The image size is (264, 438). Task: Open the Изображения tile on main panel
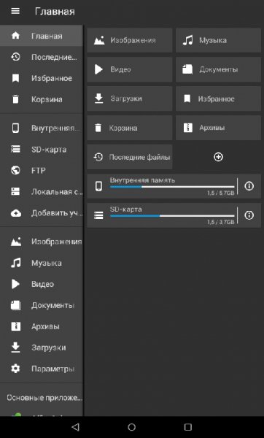click(130, 40)
